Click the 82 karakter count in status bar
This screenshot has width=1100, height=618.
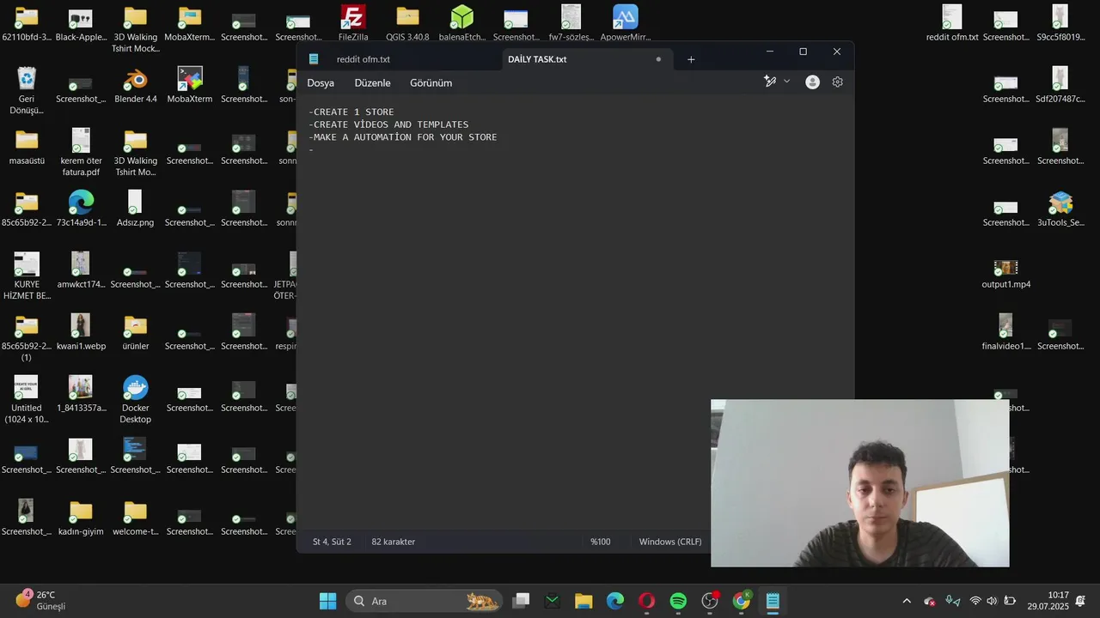click(x=394, y=542)
